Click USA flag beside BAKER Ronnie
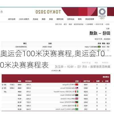This screenshot has width=114, height=114. click(77, 88)
